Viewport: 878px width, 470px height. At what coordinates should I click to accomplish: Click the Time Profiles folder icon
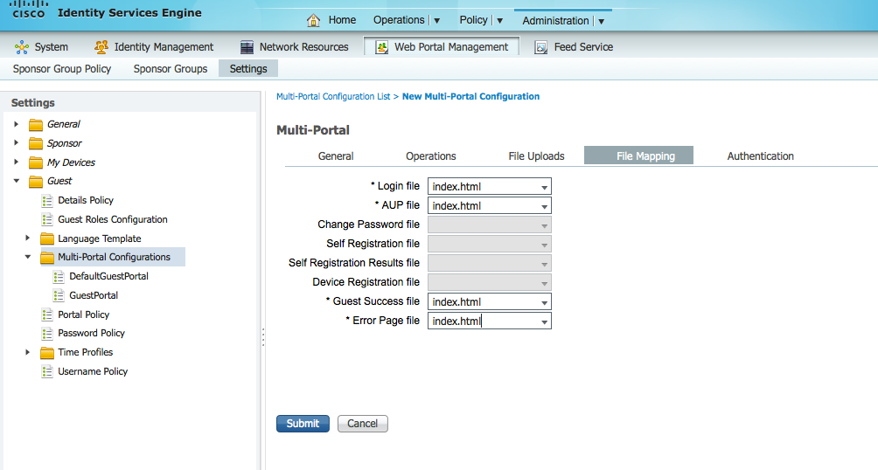[x=47, y=353]
